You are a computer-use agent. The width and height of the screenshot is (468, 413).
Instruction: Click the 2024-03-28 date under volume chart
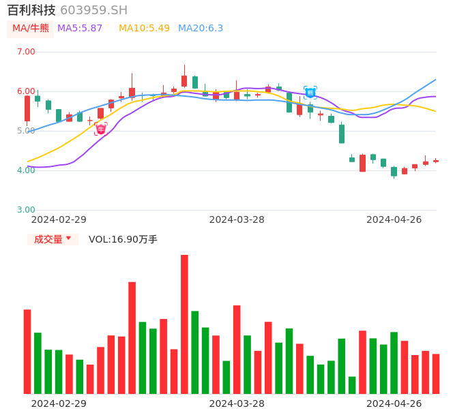click(237, 403)
